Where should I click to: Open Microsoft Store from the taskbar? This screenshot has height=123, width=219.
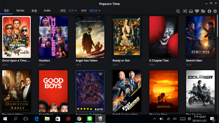point(58,119)
